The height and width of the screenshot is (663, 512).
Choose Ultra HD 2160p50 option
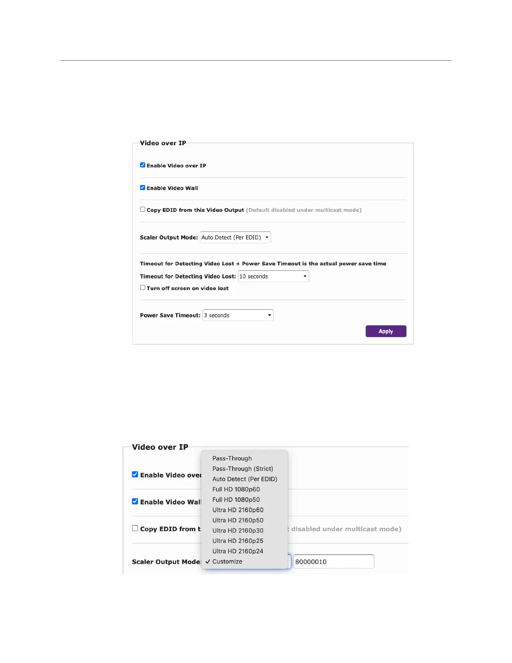[238, 520]
